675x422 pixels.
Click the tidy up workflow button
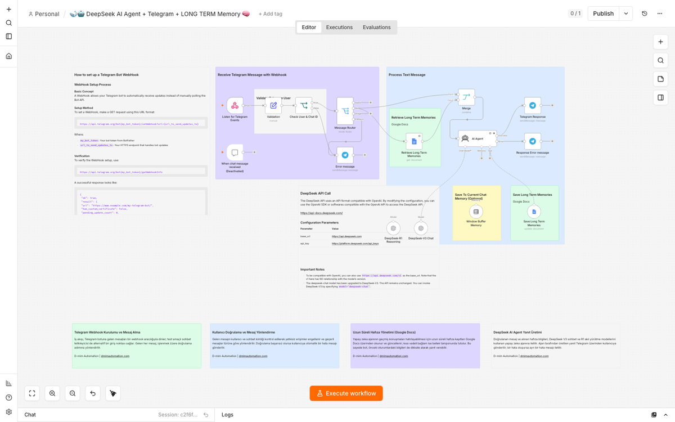[x=113, y=393]
